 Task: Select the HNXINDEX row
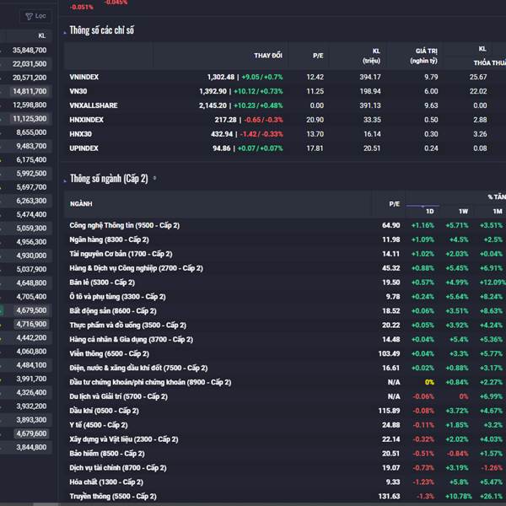[285, 120]
